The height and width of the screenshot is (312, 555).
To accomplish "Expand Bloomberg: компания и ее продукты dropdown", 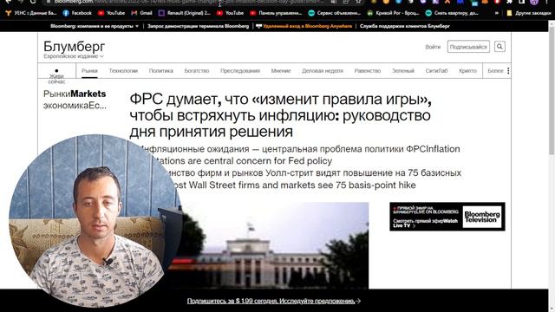I will (95, 26).
